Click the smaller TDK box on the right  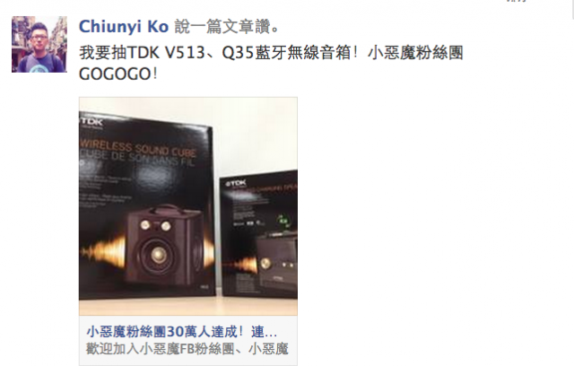[x=258, y=234]
